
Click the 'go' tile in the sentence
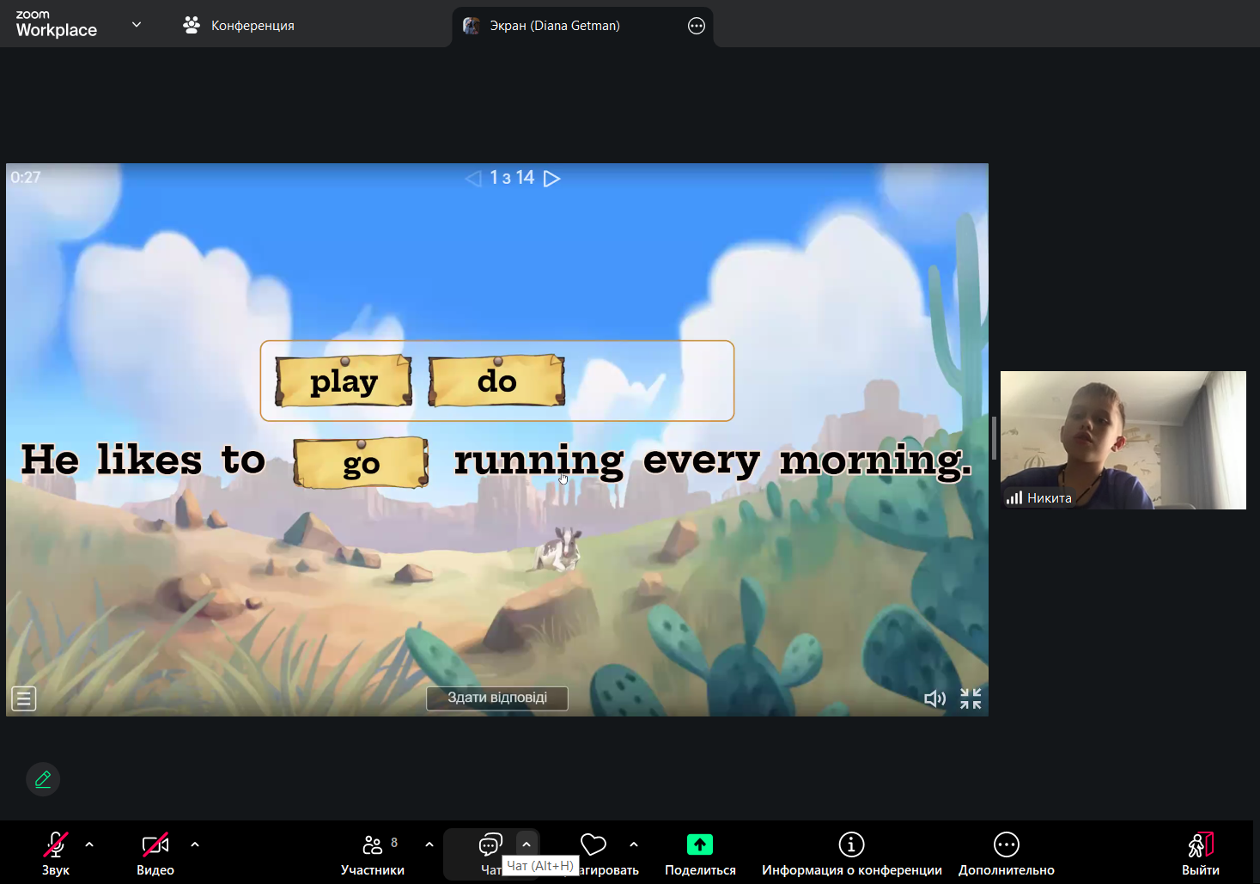point(361,463)
